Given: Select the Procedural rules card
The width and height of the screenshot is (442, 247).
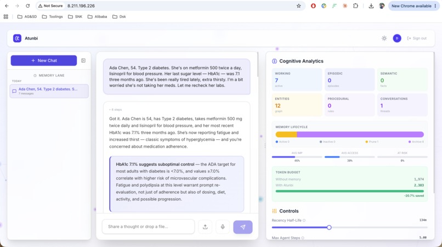Looking at the screenshot, I should [x=349, y=105].
